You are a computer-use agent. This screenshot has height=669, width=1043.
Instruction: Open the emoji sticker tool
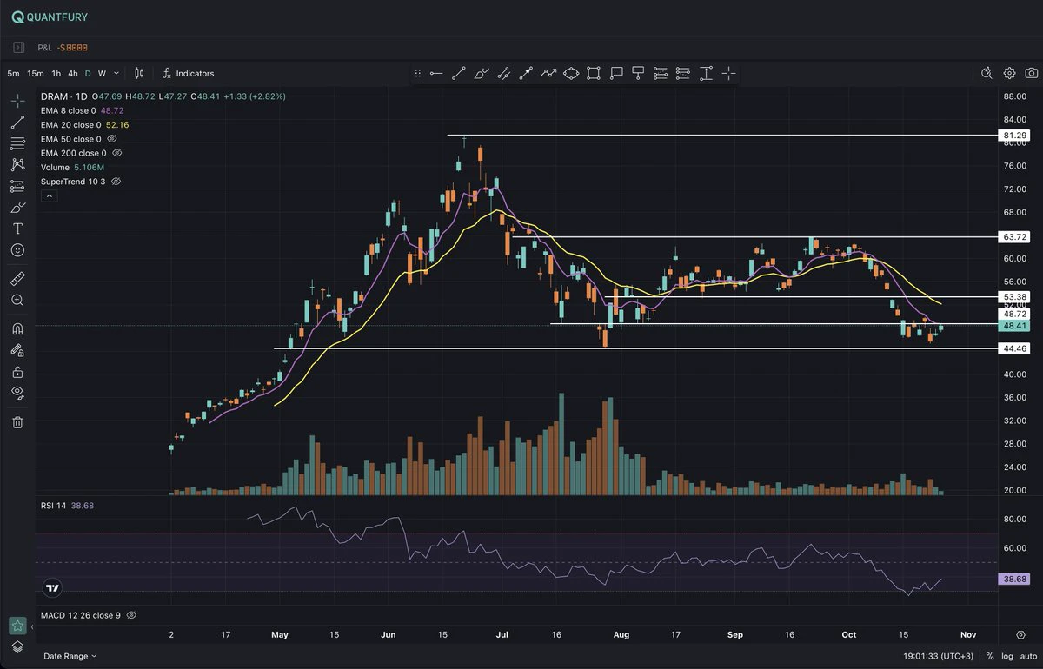(17, 250)
